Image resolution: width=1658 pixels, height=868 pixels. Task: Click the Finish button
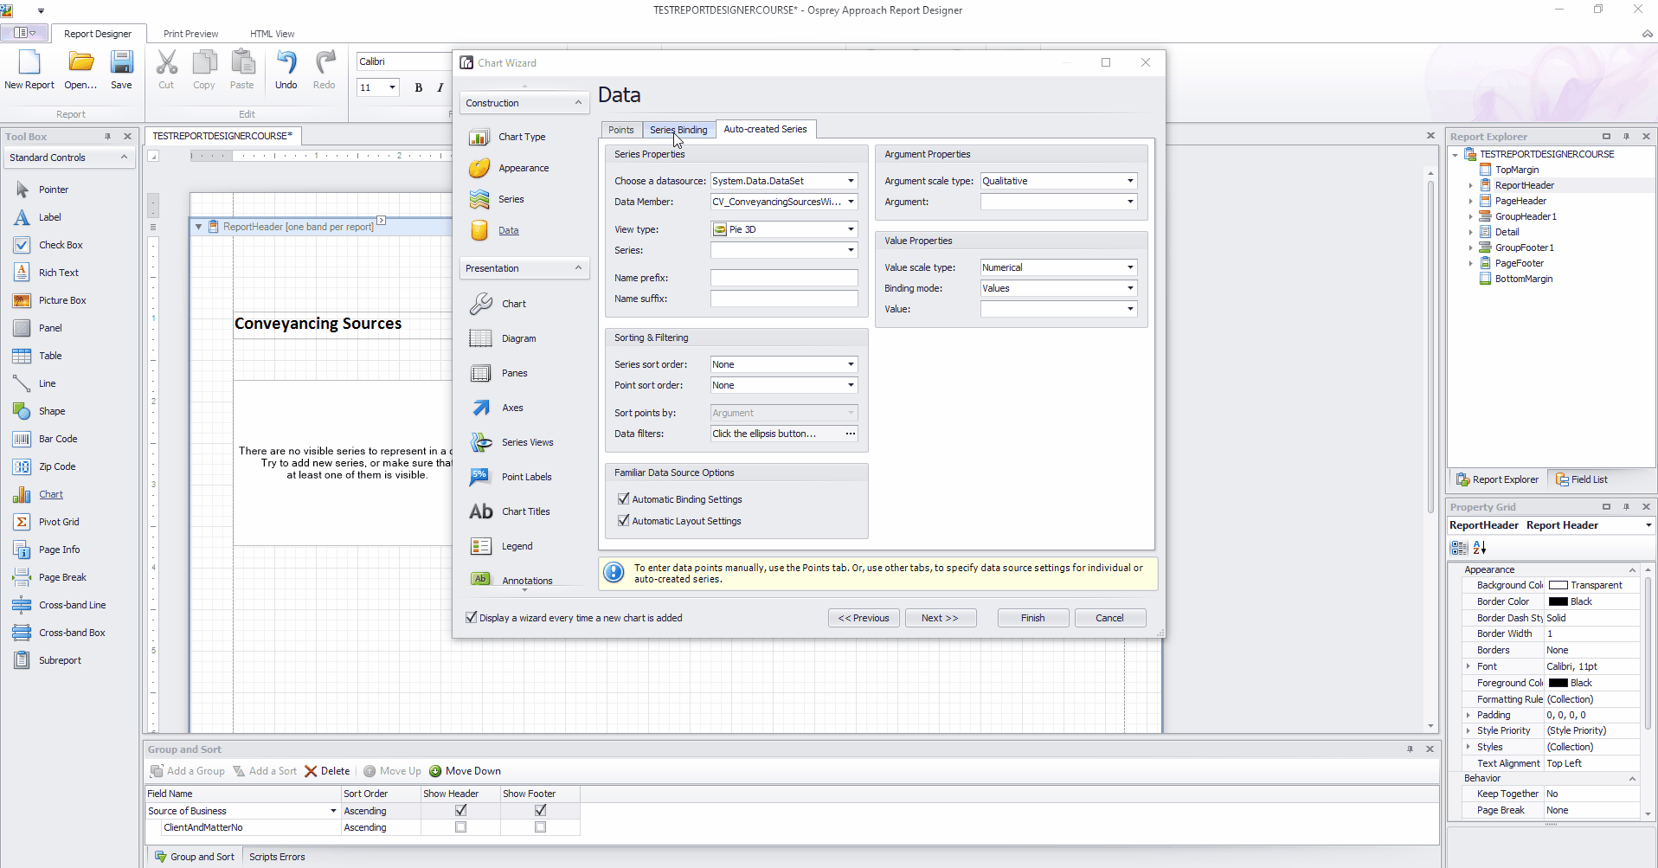[x=1032, y=618]
